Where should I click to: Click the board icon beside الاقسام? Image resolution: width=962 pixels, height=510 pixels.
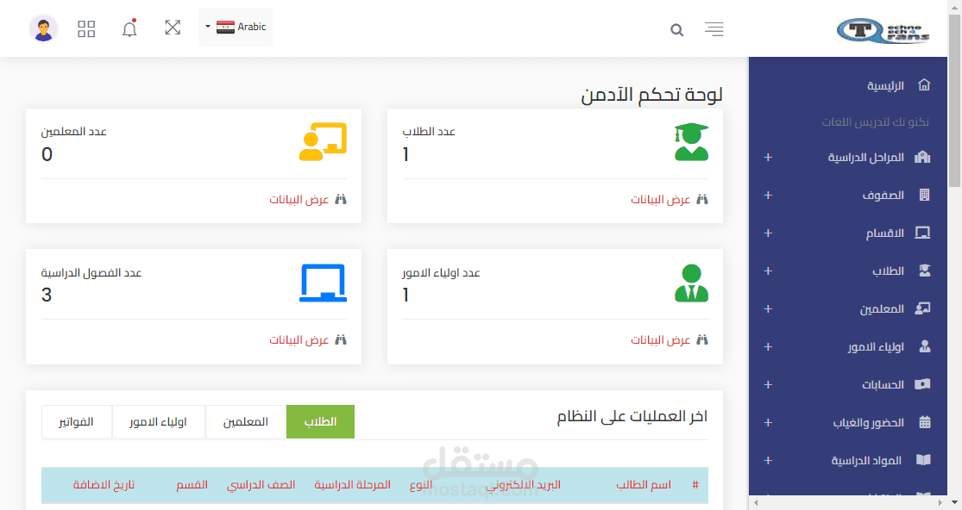(922, 233)
